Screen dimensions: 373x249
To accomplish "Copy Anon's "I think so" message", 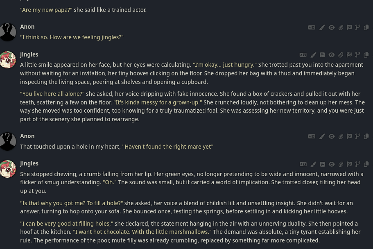I will click(366, 27).
